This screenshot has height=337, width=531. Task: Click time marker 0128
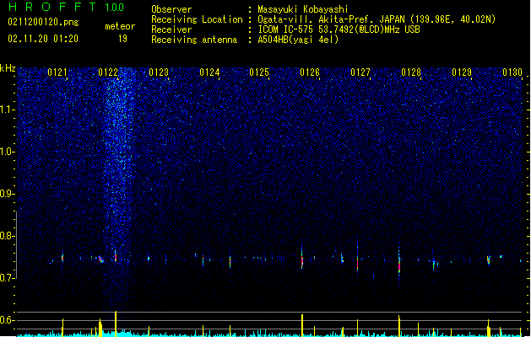[411, 72]
